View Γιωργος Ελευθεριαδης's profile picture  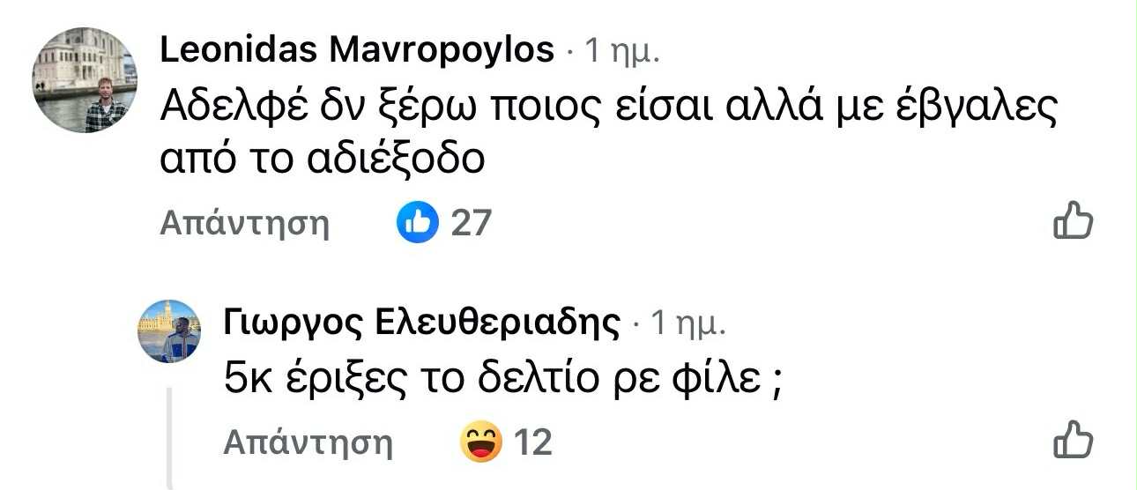click(169, 330)
